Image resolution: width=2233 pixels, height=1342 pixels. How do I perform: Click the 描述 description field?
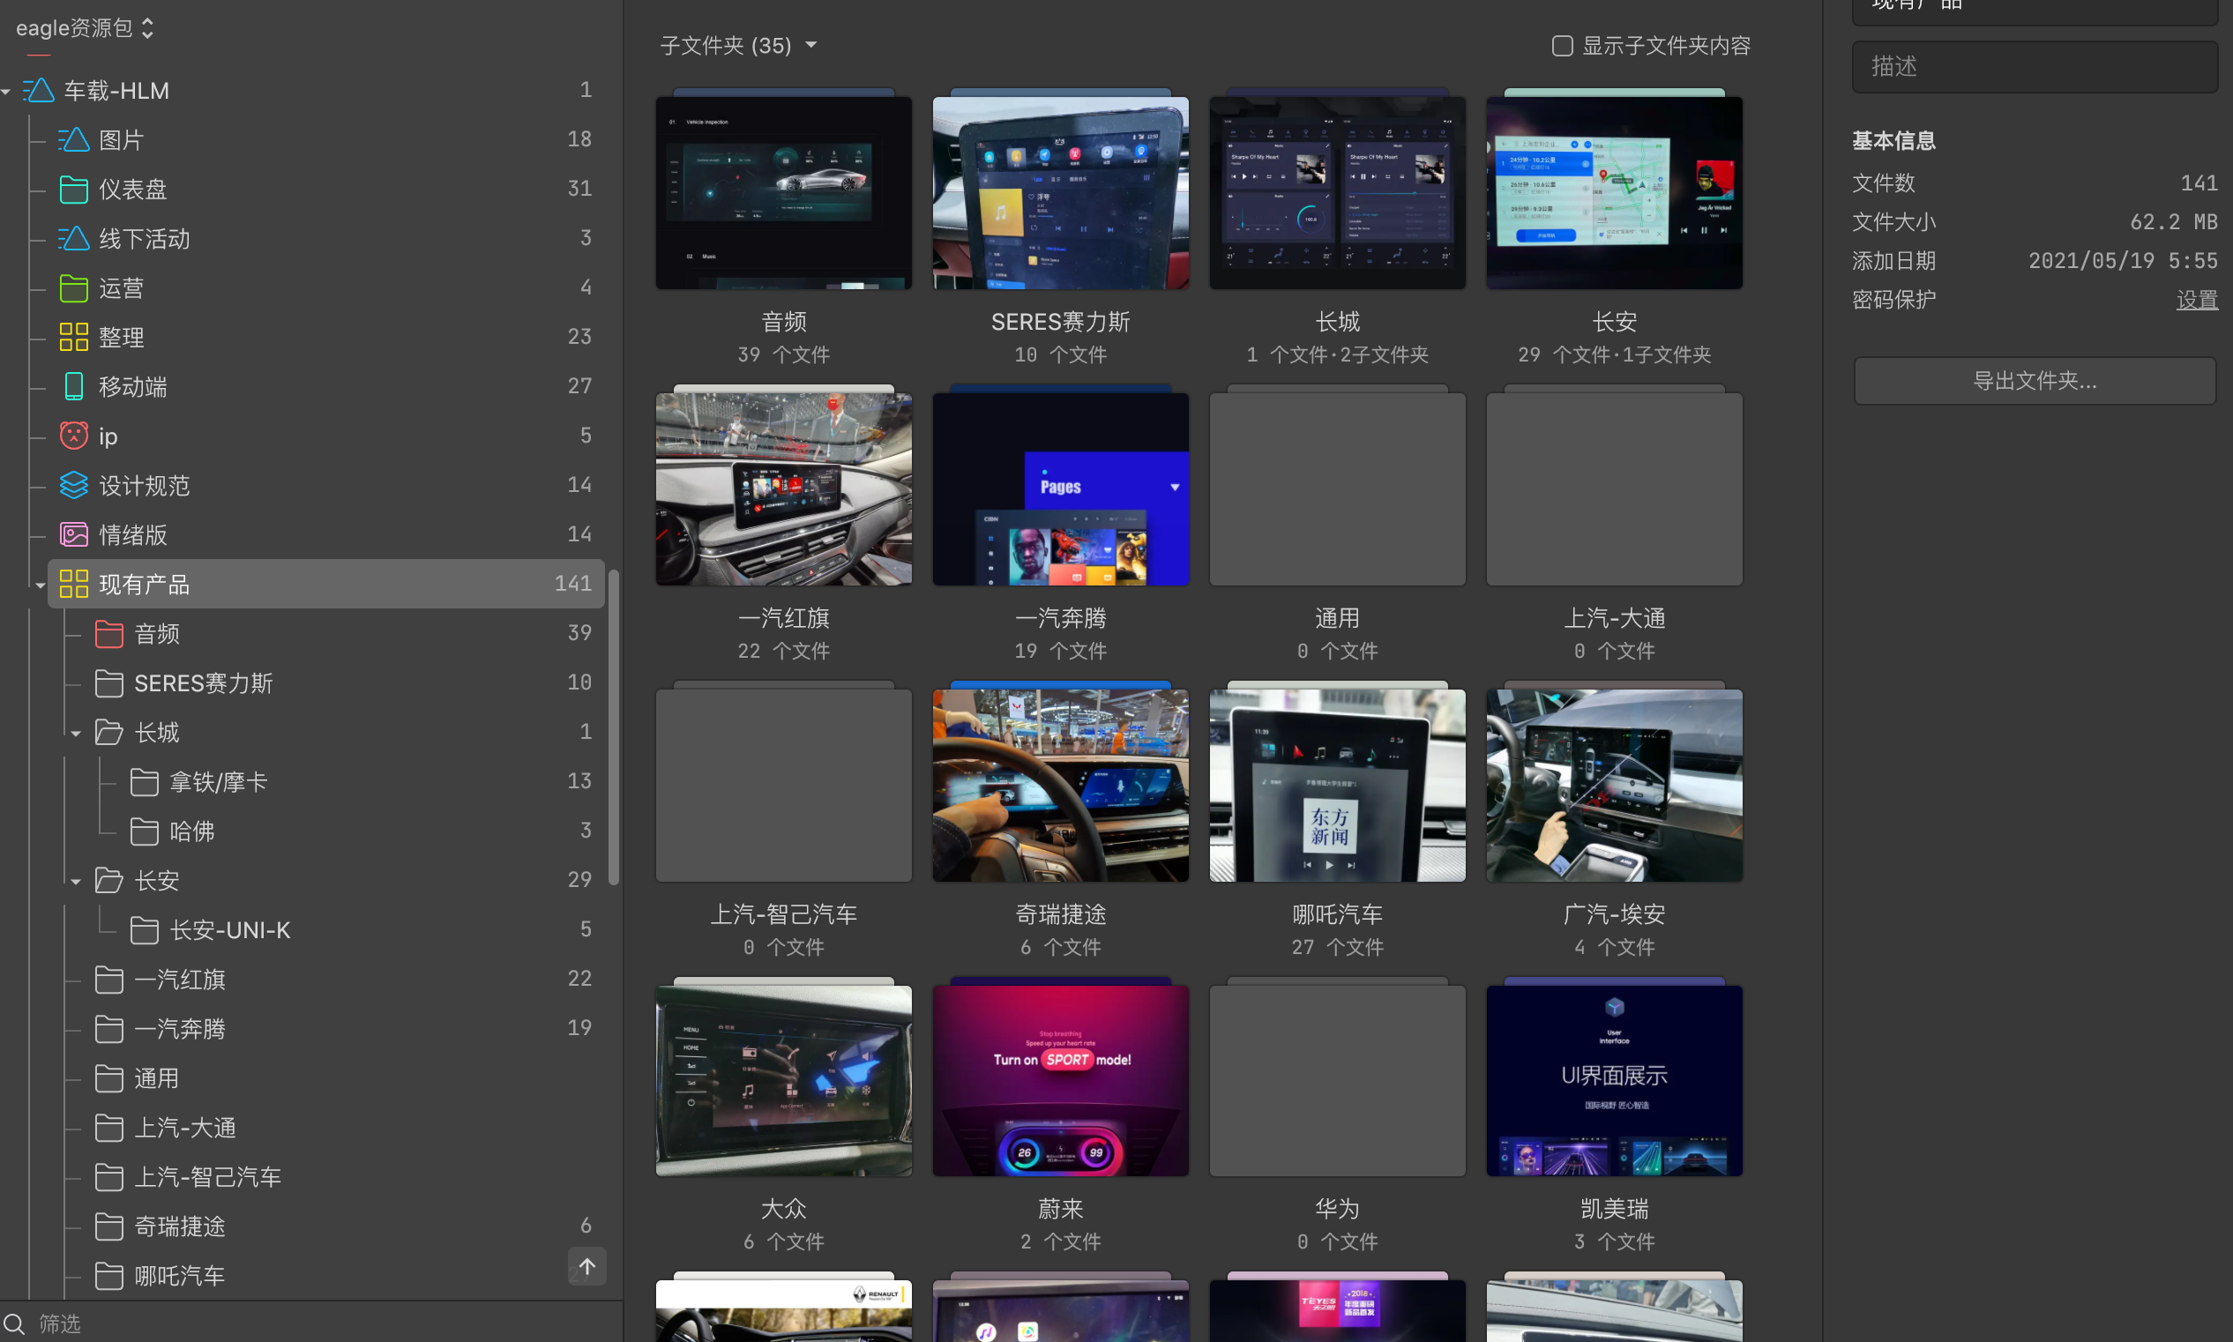coord(2034,67)
